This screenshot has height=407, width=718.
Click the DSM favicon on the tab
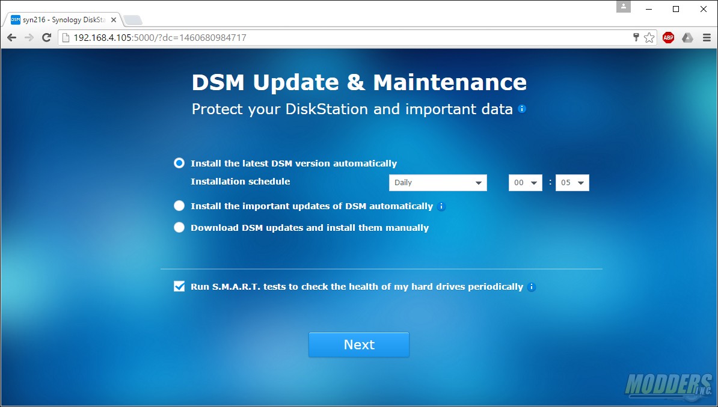16,20
